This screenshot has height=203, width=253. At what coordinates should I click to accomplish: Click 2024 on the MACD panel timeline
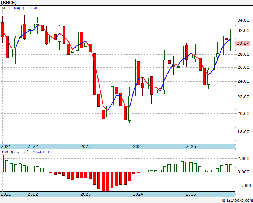tap(138, 194)
